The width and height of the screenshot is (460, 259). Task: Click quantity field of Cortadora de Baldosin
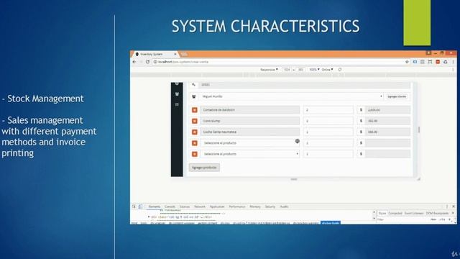click(x=328, y=110)
